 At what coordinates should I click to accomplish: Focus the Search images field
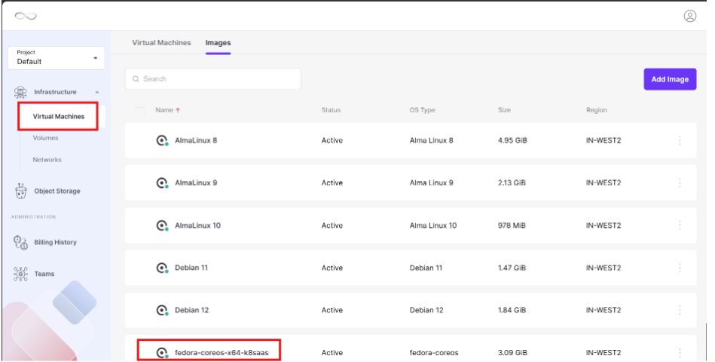213,79
